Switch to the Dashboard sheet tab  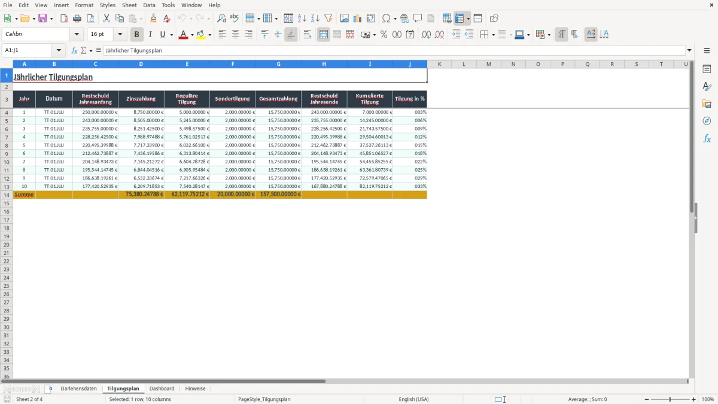pos(162,389)
